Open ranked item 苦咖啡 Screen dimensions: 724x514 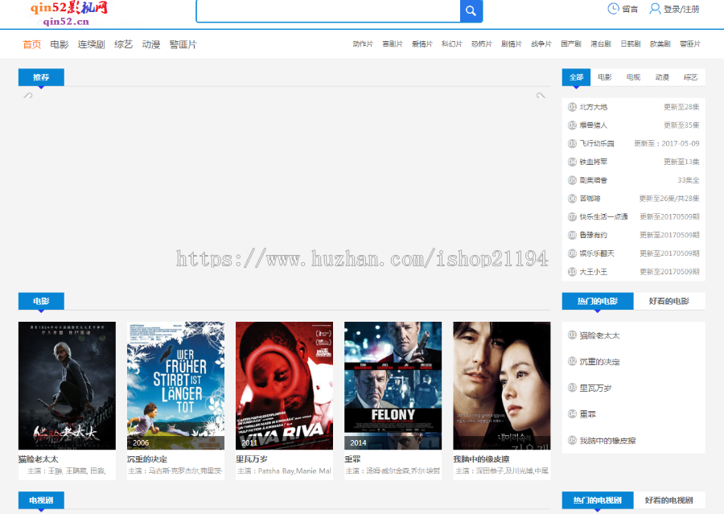tap(590, 199)
